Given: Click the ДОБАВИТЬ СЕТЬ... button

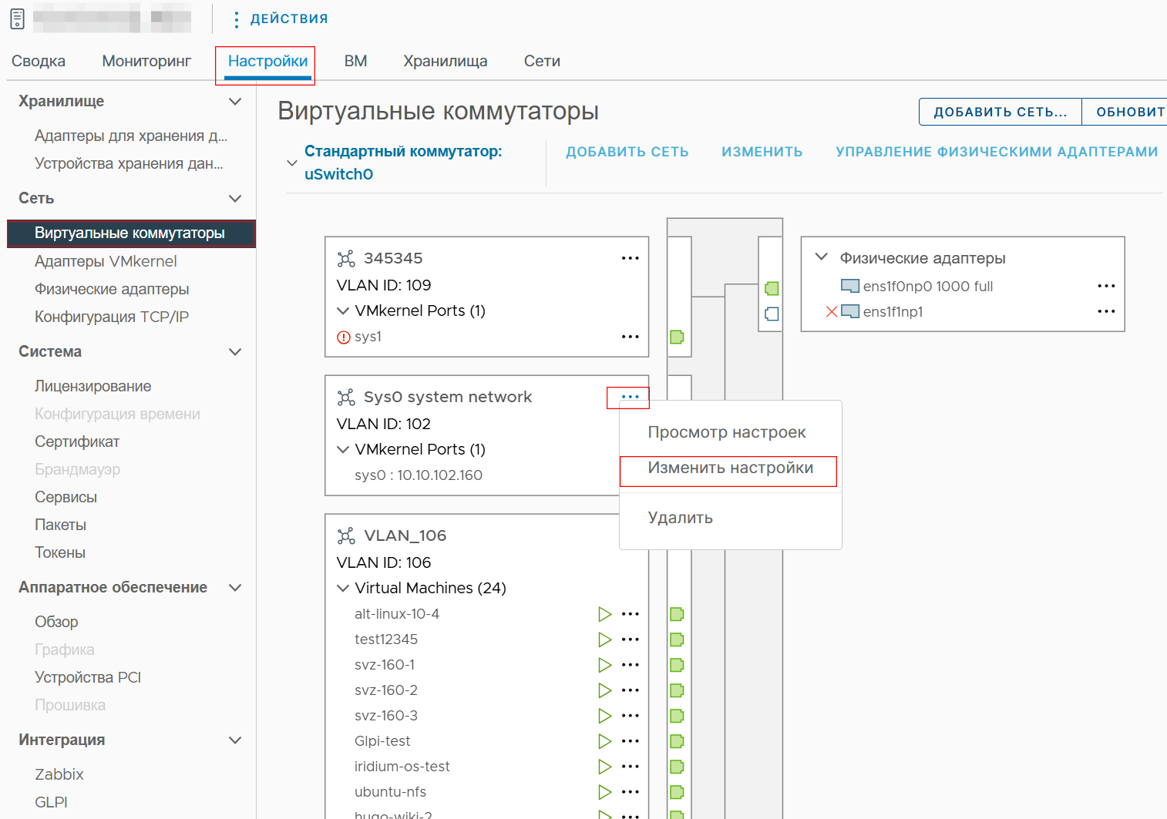Looking at the screenshot, I should point(1001,112).
